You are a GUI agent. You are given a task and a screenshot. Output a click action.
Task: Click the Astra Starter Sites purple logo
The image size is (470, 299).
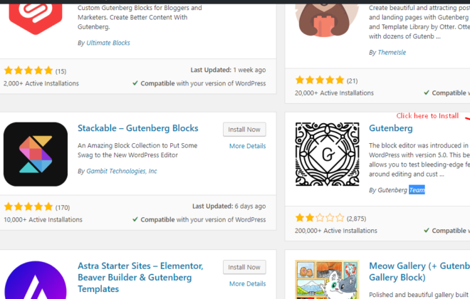(x=36, y=280)
